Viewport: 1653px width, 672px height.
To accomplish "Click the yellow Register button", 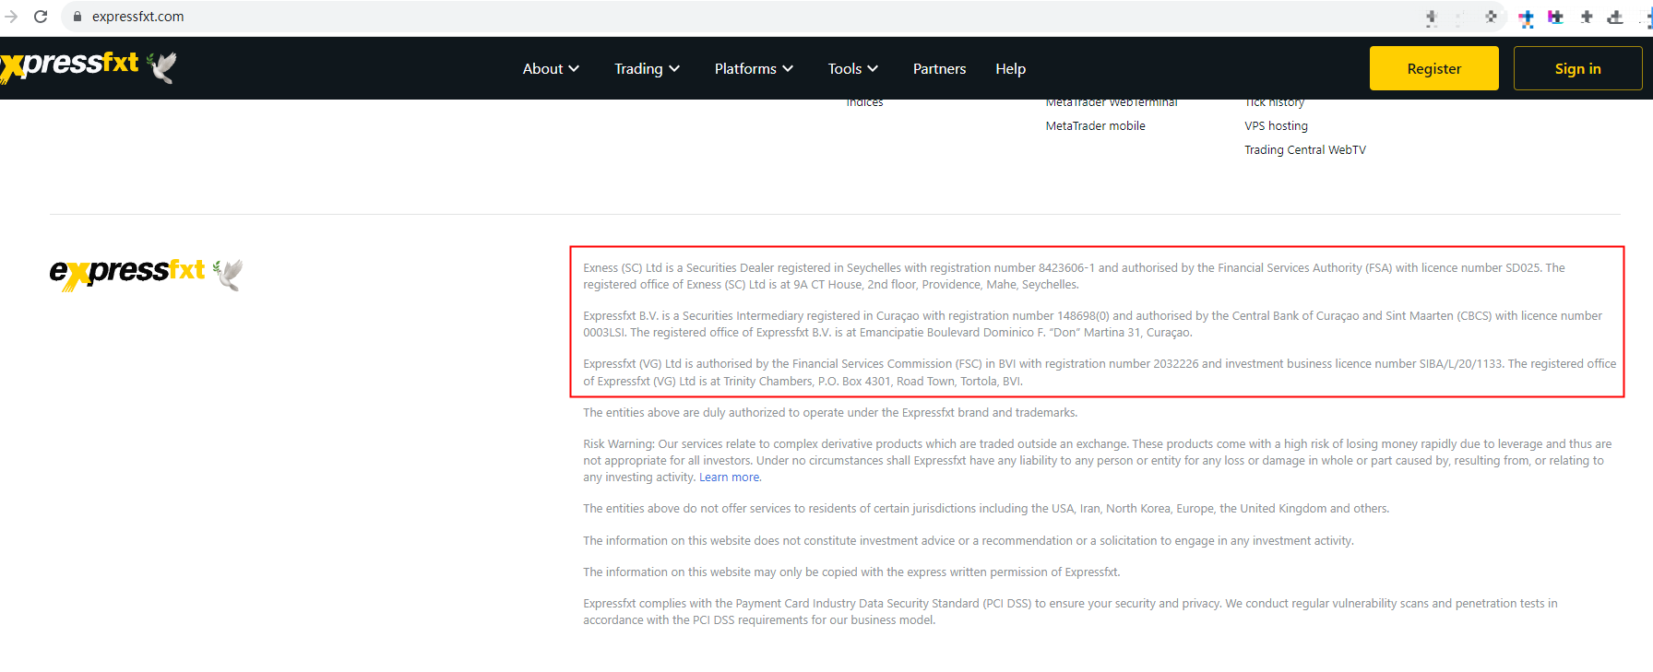I will click(x=1433, y=68).
